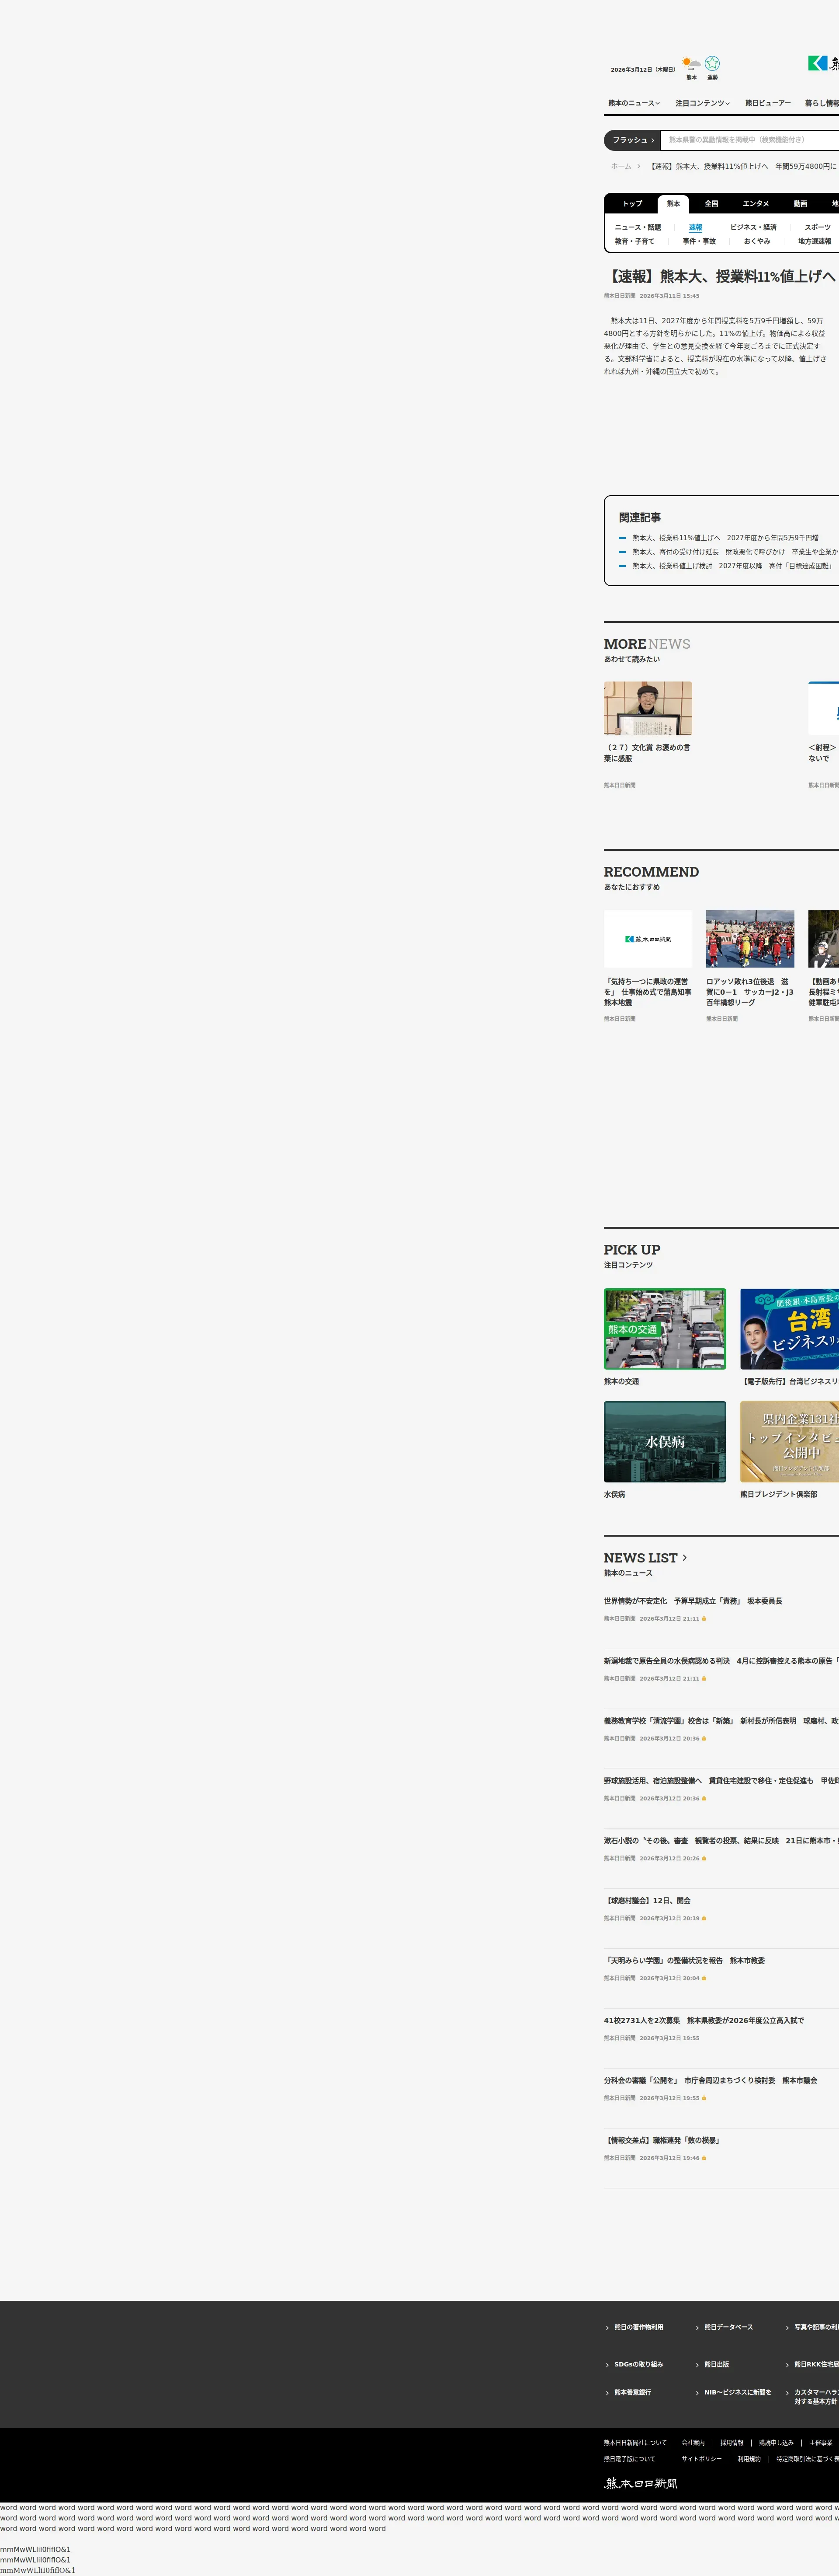
Task: Open the 熊本の交通 pick-up caption link
Action: [621, 1382]
